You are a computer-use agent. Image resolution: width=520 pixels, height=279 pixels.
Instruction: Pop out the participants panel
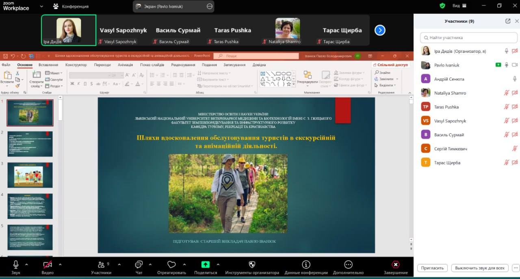[x=508, y=21]
